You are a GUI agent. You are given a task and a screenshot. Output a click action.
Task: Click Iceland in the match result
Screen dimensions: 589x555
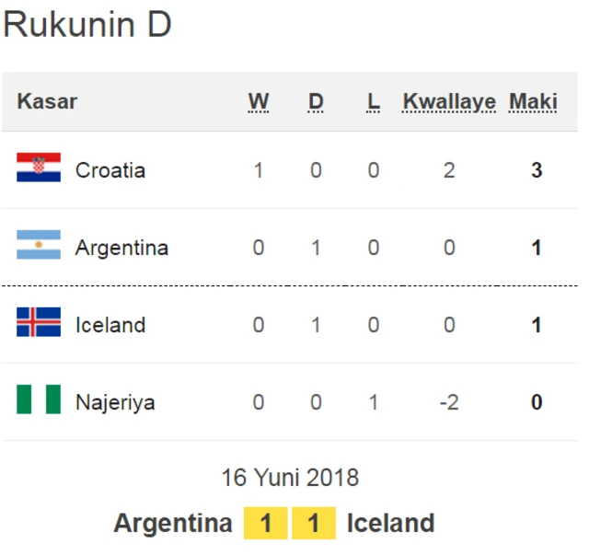[x=390, y=524]
